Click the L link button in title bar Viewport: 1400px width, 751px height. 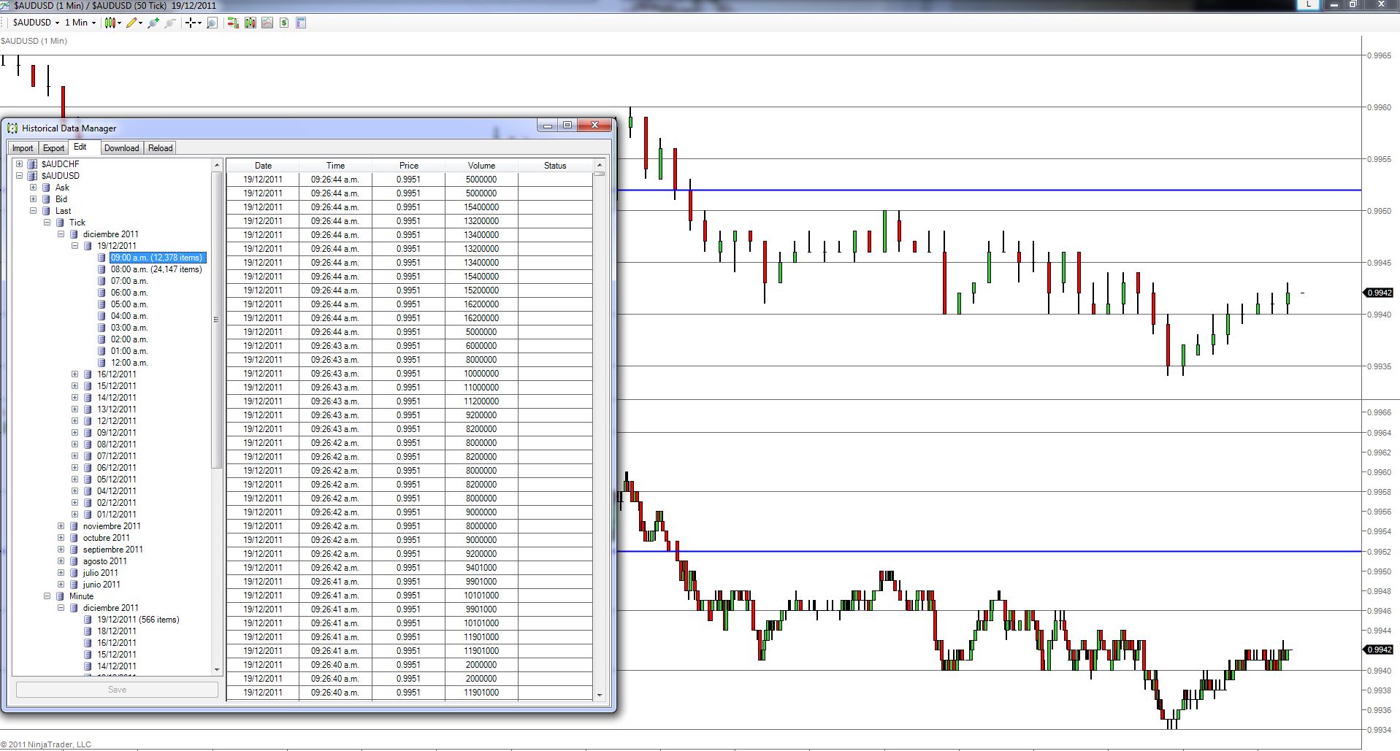tap(1309, 4)
